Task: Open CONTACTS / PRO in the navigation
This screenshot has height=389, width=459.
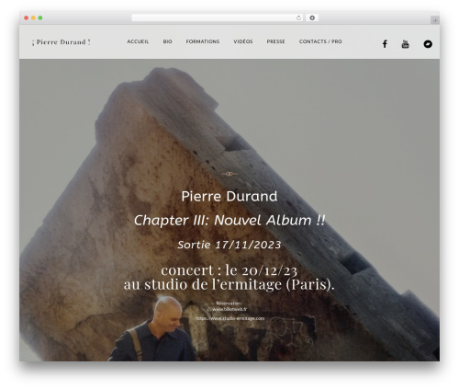Action: click(x=320, y=41)
